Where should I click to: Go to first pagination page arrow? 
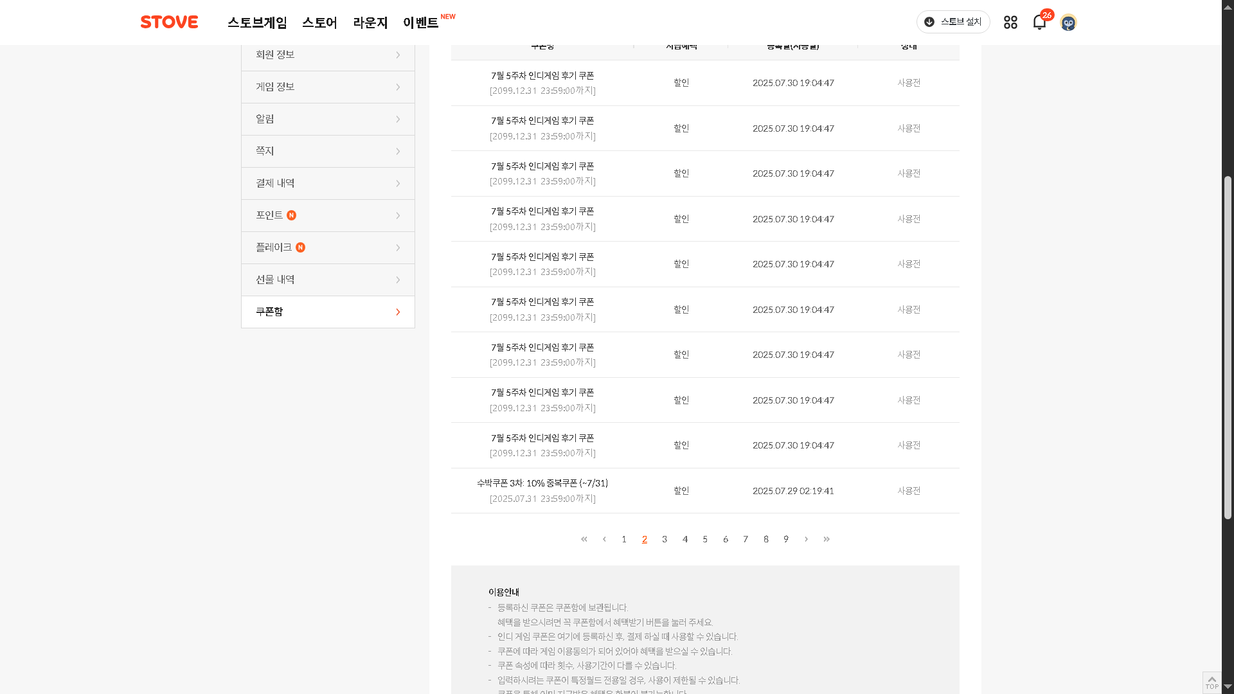coord(584,539)
